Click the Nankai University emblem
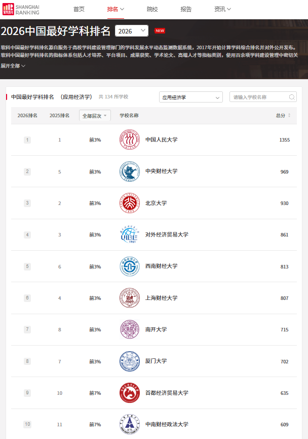The height and width of the screenshot is (439, 308). [129, 329]
